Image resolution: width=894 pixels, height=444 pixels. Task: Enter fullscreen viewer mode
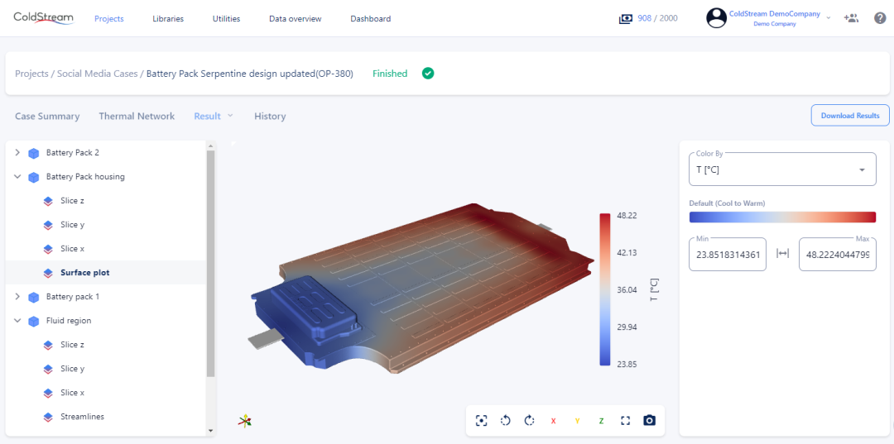[x=625, y=421]
